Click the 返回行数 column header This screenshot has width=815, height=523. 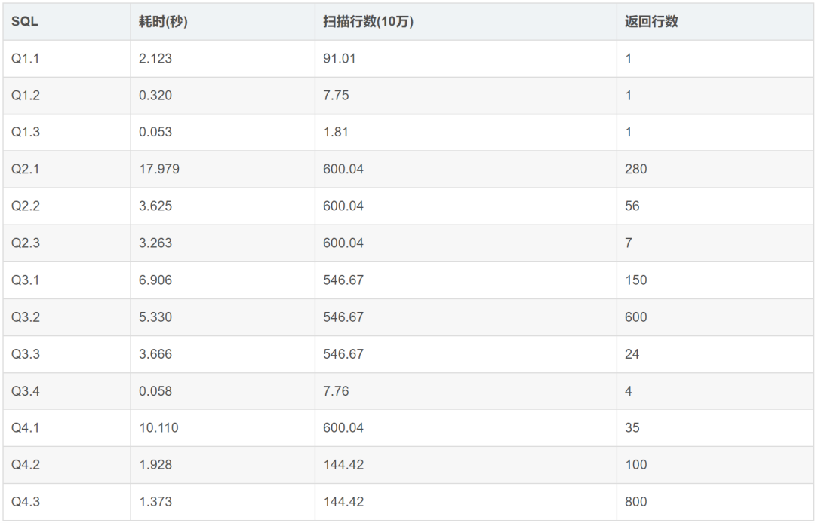[x=651, y=22]
